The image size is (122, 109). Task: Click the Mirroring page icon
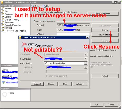point(3,28)
